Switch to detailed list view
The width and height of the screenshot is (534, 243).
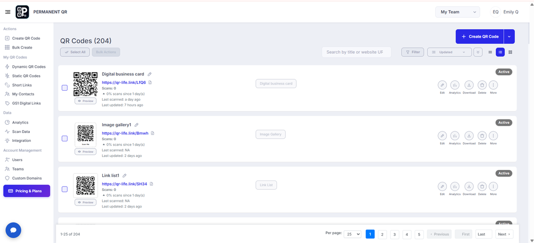click(500, 52)
